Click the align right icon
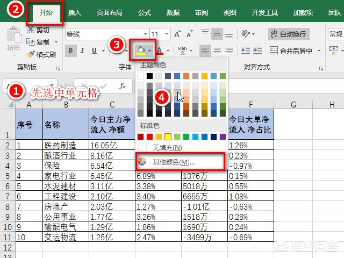344x258 pixels. pos(229,51)
